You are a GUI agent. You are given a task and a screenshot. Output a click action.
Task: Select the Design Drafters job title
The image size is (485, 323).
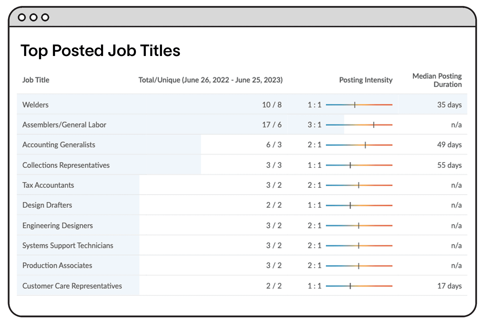click(47, 205)
